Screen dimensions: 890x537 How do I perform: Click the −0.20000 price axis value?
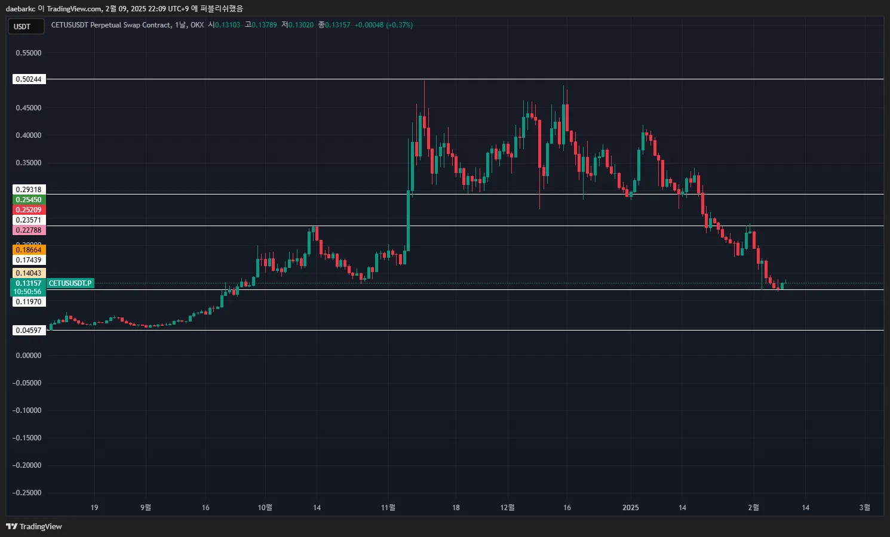tap(27, 465)
